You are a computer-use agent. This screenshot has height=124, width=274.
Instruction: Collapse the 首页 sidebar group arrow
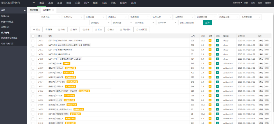(25, 10)
